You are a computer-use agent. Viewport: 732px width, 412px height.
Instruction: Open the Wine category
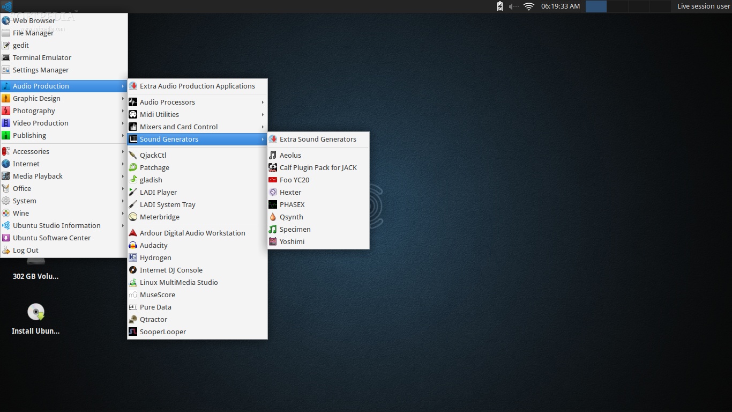coord(64,213)
